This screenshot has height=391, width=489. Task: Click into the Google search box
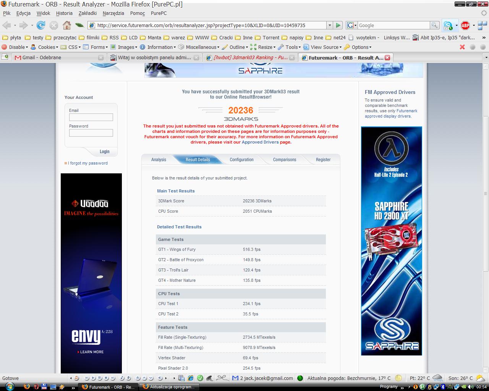point(393,25)
